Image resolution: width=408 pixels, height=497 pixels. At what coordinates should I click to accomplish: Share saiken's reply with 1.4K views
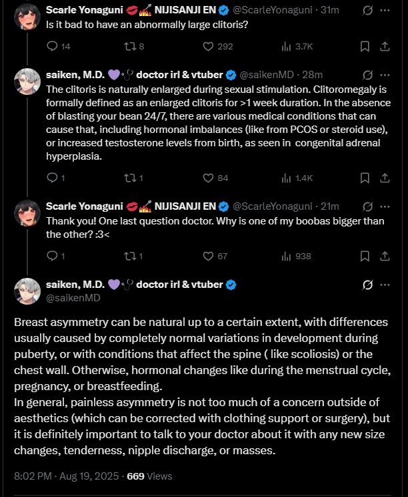(385, 178)
